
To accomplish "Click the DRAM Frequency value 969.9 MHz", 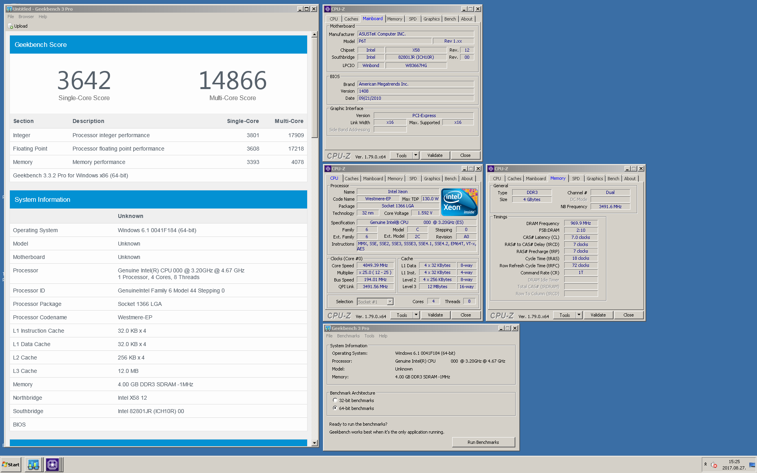I will (581, 223).
